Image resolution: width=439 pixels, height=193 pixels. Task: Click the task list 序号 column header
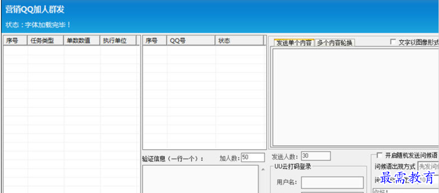(x=16, y=41)
